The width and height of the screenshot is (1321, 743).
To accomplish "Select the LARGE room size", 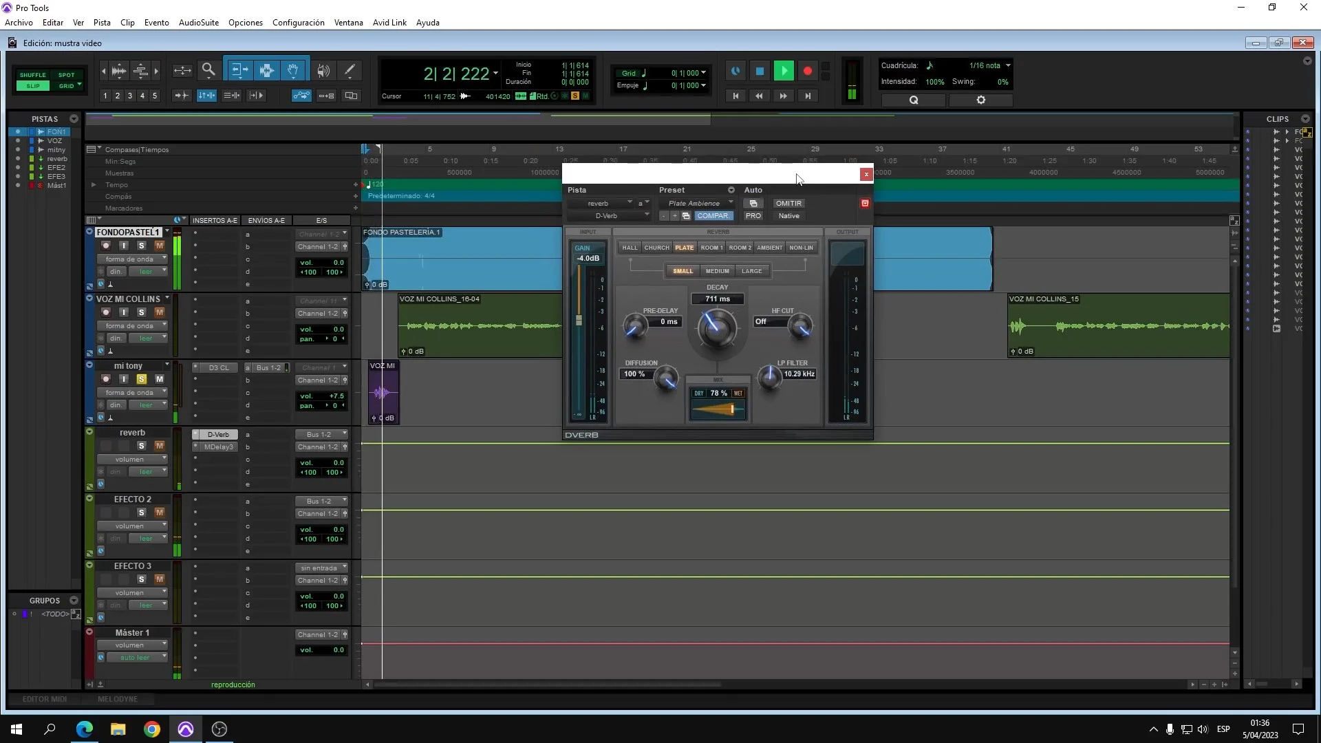I will (x=751, y=270).
